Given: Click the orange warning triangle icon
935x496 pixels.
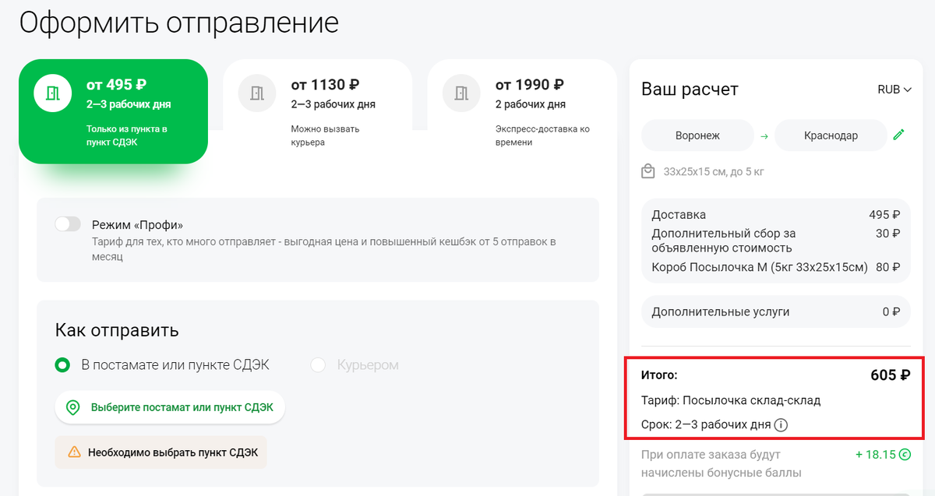Looking at the screenshot, I should (74, 452).
